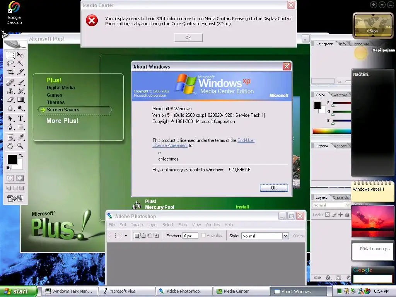Click the foreground color swatch in toolbox

click(x=12, y=159)
